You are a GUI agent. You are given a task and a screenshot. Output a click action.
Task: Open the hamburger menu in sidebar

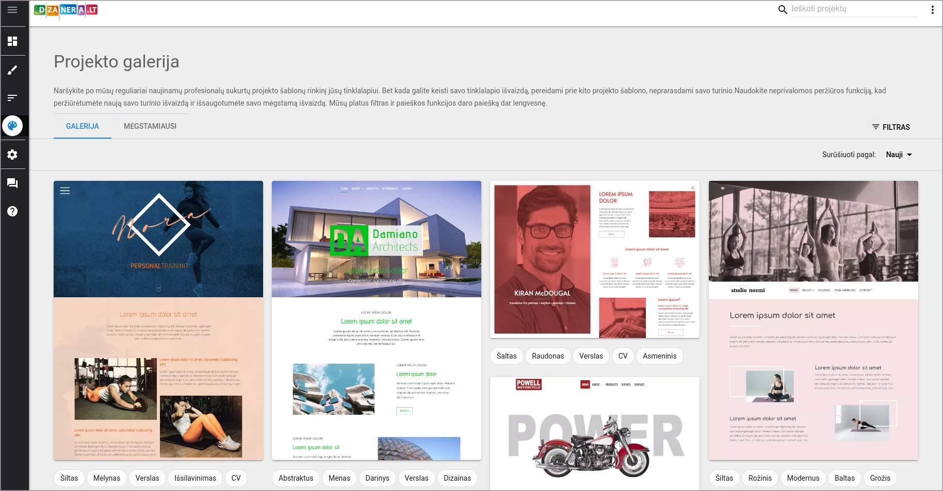12,10
